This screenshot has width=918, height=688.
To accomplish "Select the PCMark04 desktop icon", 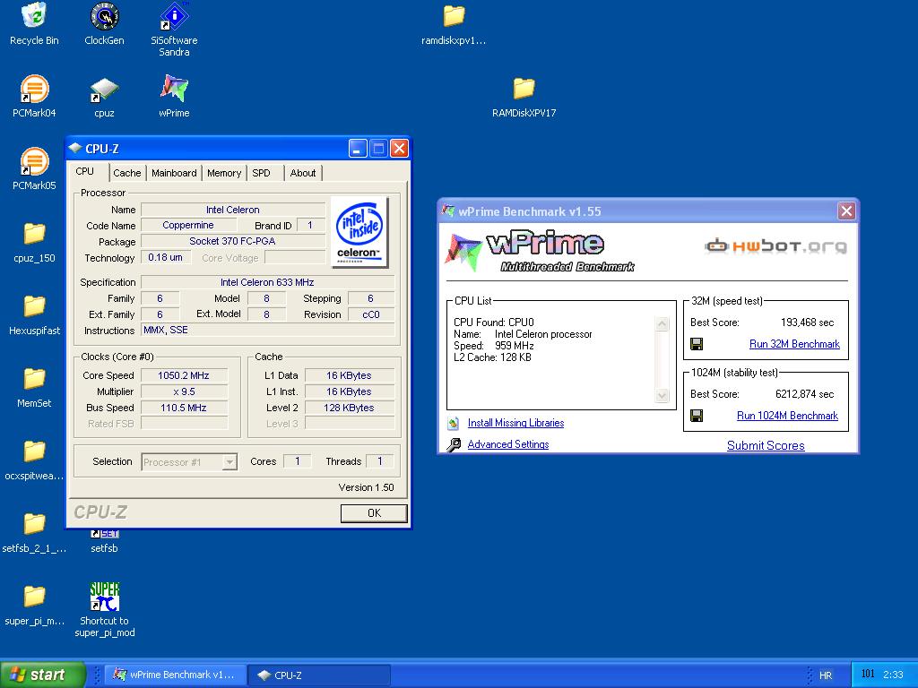I will [x=35, y=97].
